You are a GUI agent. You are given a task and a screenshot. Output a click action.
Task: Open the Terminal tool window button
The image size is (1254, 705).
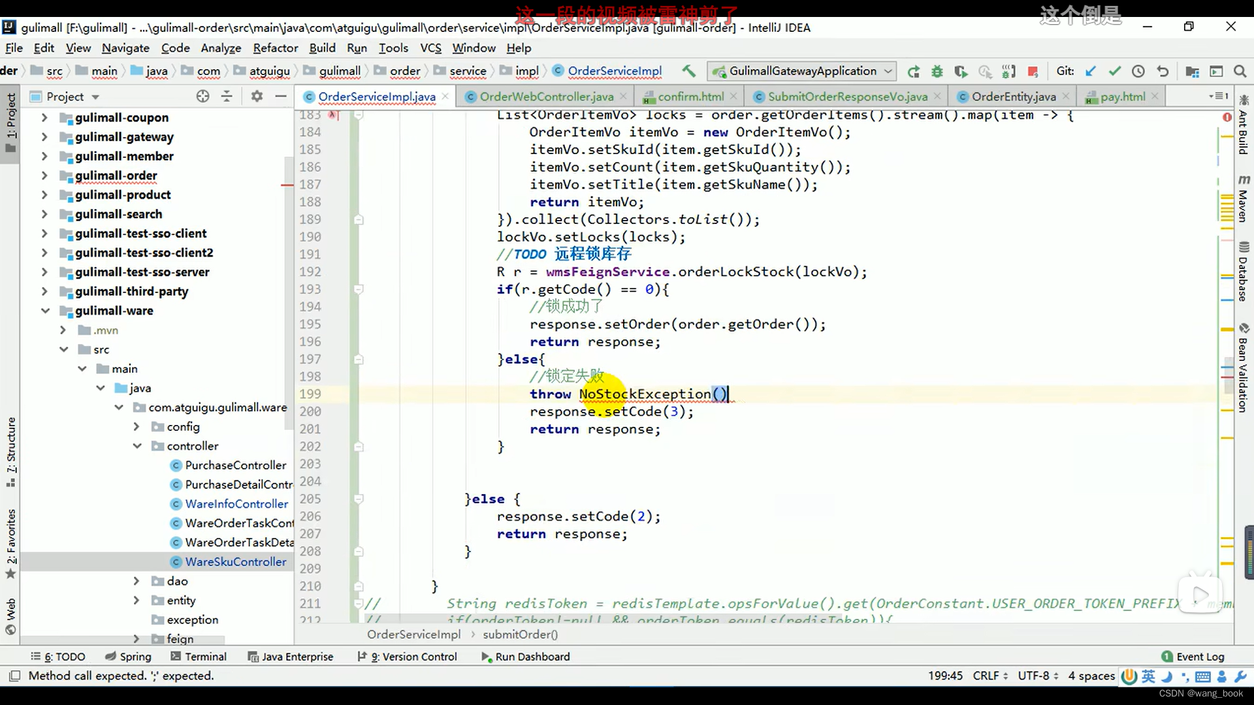pos(198,657)
